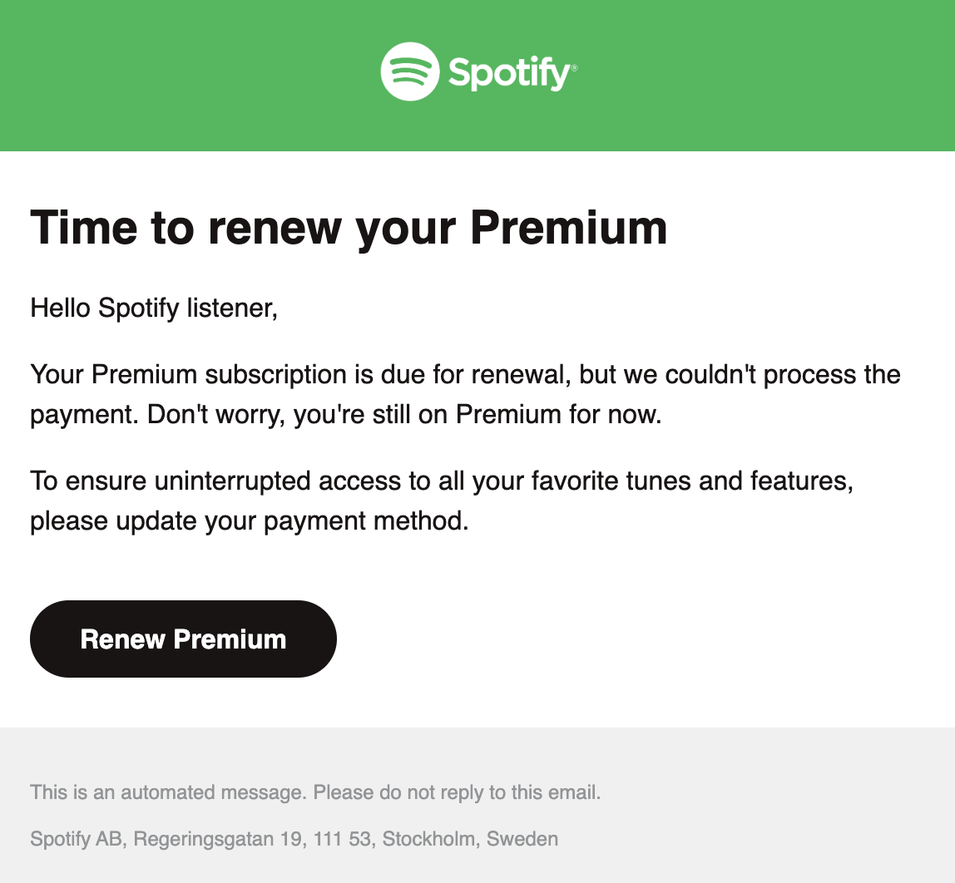
Task: Click the Regeringsgatan 19 street address text
Action: [x=218, y=839]
